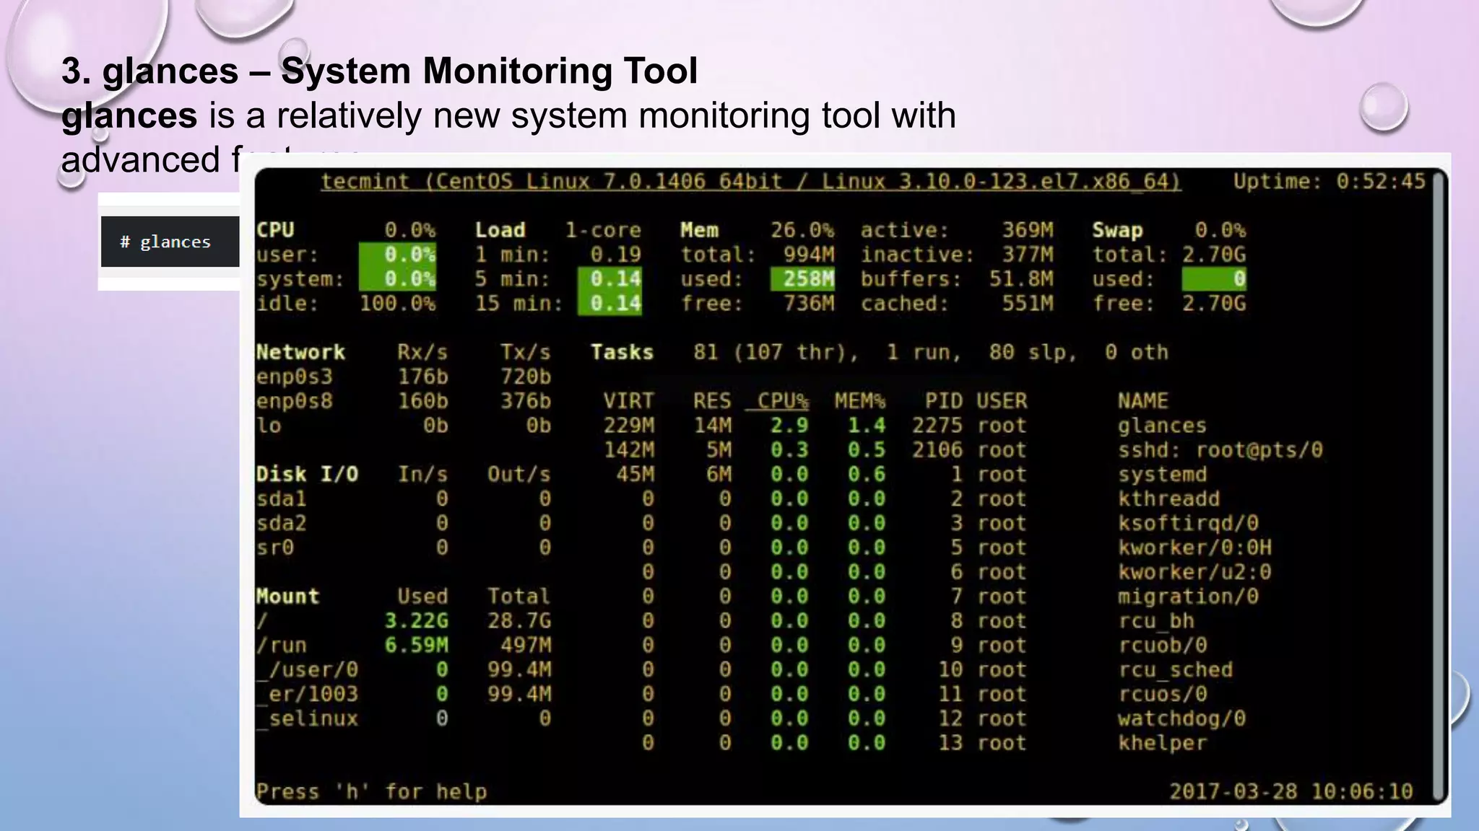1479x831 pixels.
Task: Click the root mount used 3.22G value
Action: 416,620
